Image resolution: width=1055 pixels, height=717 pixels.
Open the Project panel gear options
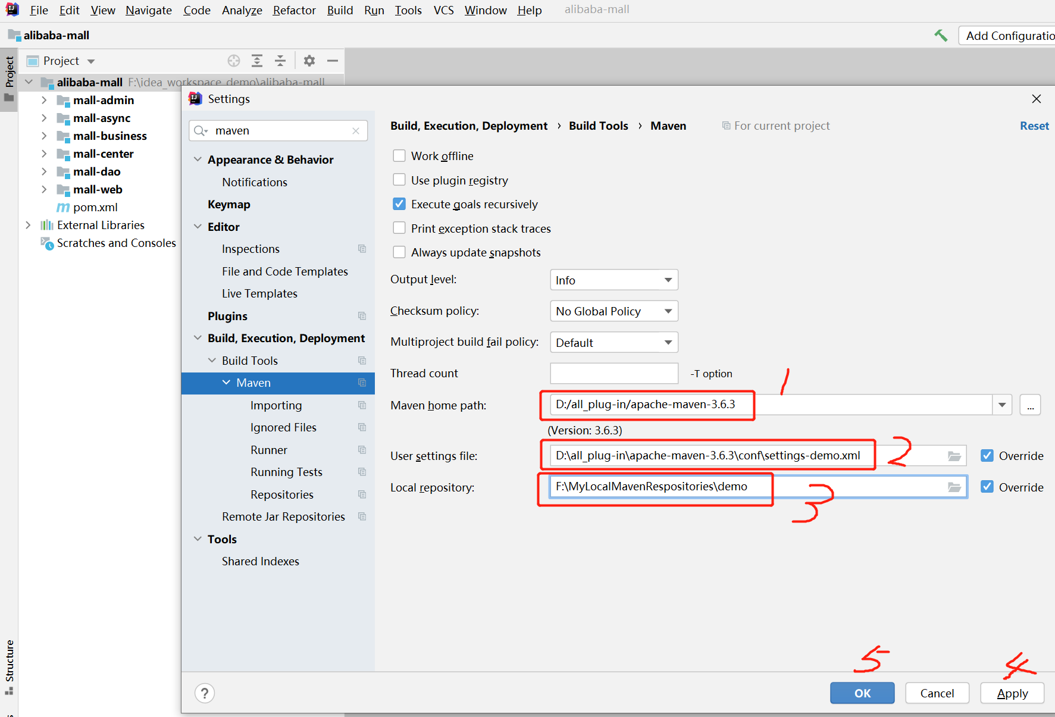pos(309,61)
